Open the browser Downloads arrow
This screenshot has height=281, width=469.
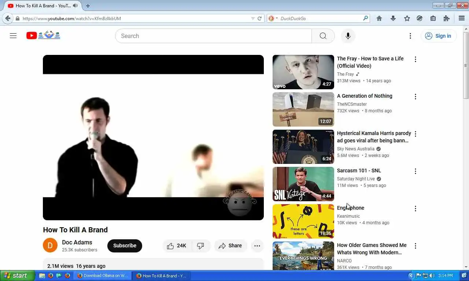(393, 18)
